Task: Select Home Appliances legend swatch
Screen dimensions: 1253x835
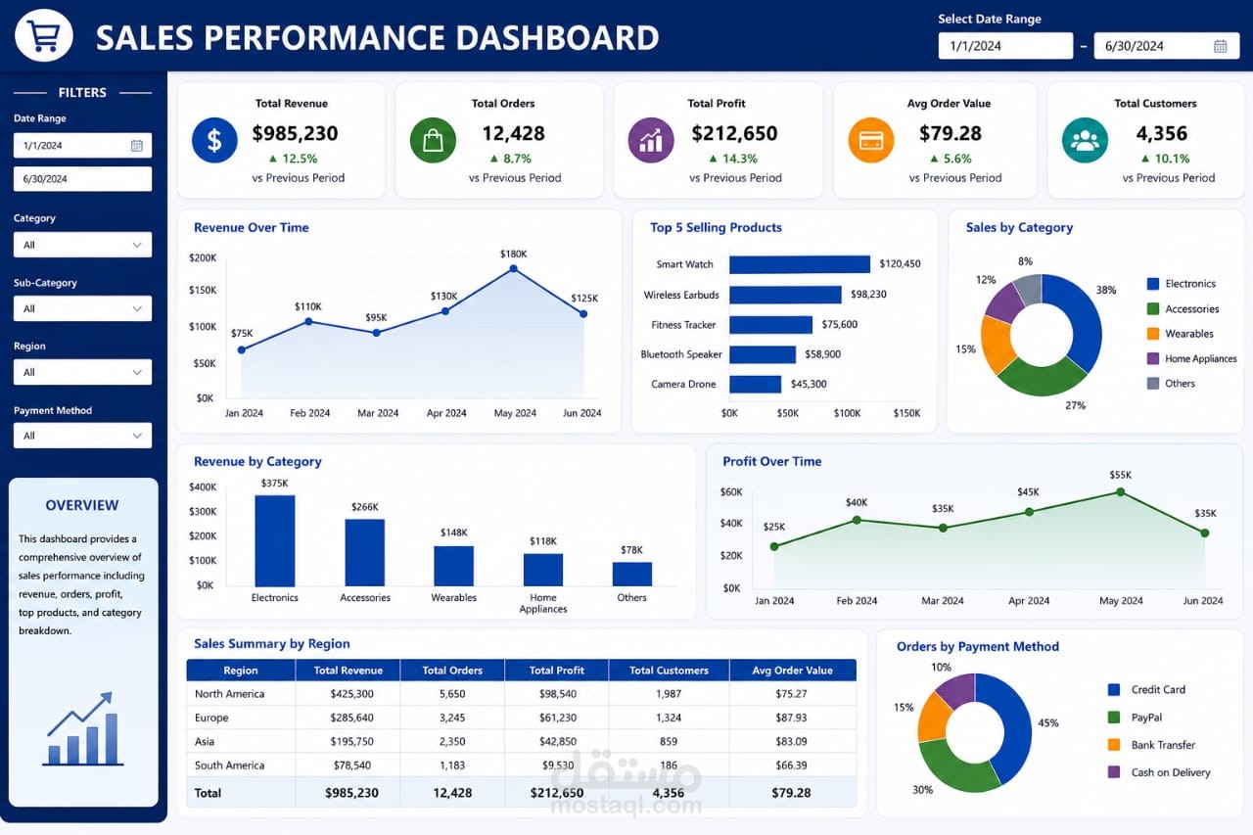Action: (1153, 359)
